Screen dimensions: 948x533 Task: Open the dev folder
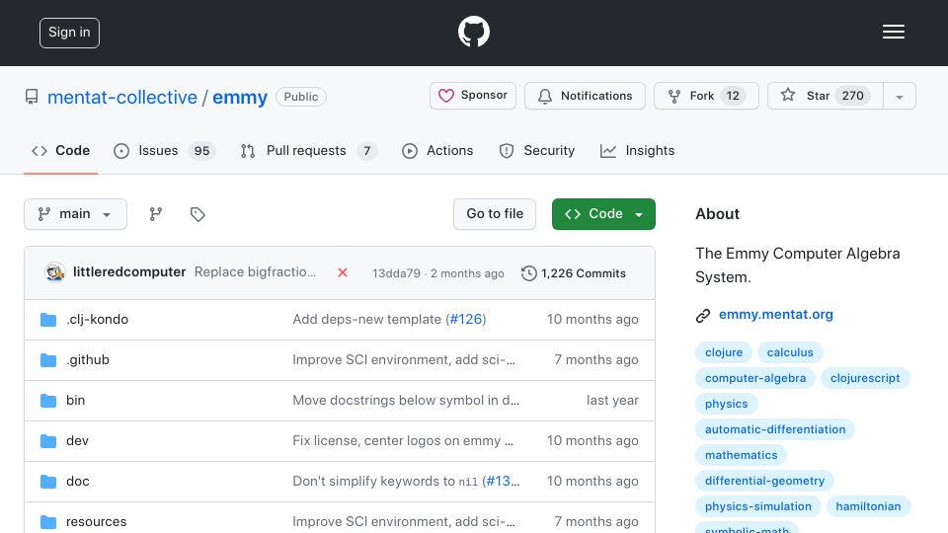pyautogui.click(x=77, y=440)
